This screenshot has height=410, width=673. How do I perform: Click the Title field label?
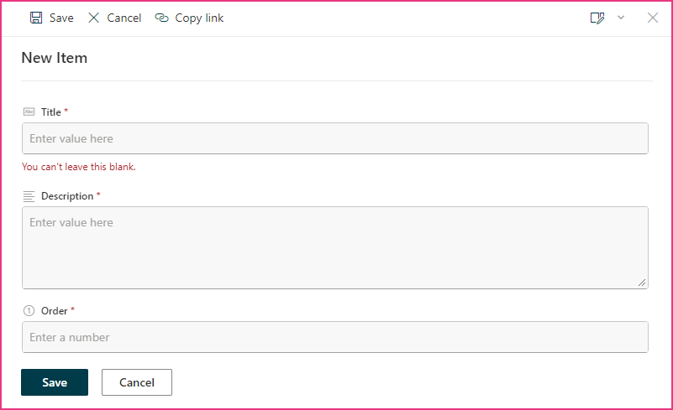point(50,112)
